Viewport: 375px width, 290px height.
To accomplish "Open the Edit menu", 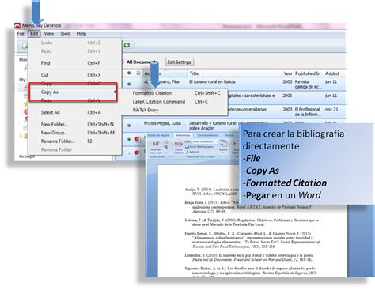I will [x=34, y=34].
